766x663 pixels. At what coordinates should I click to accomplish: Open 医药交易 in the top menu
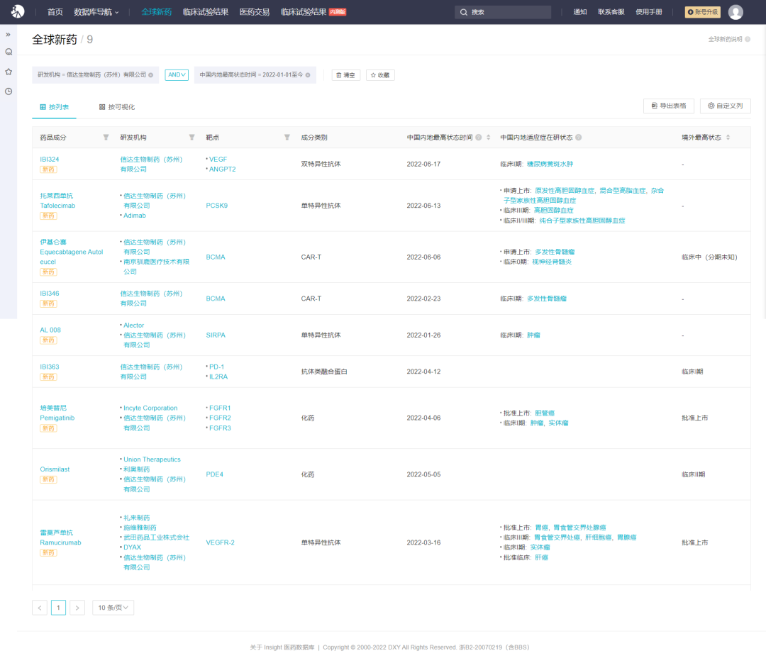pyautogui.click(x=255, y=12)
